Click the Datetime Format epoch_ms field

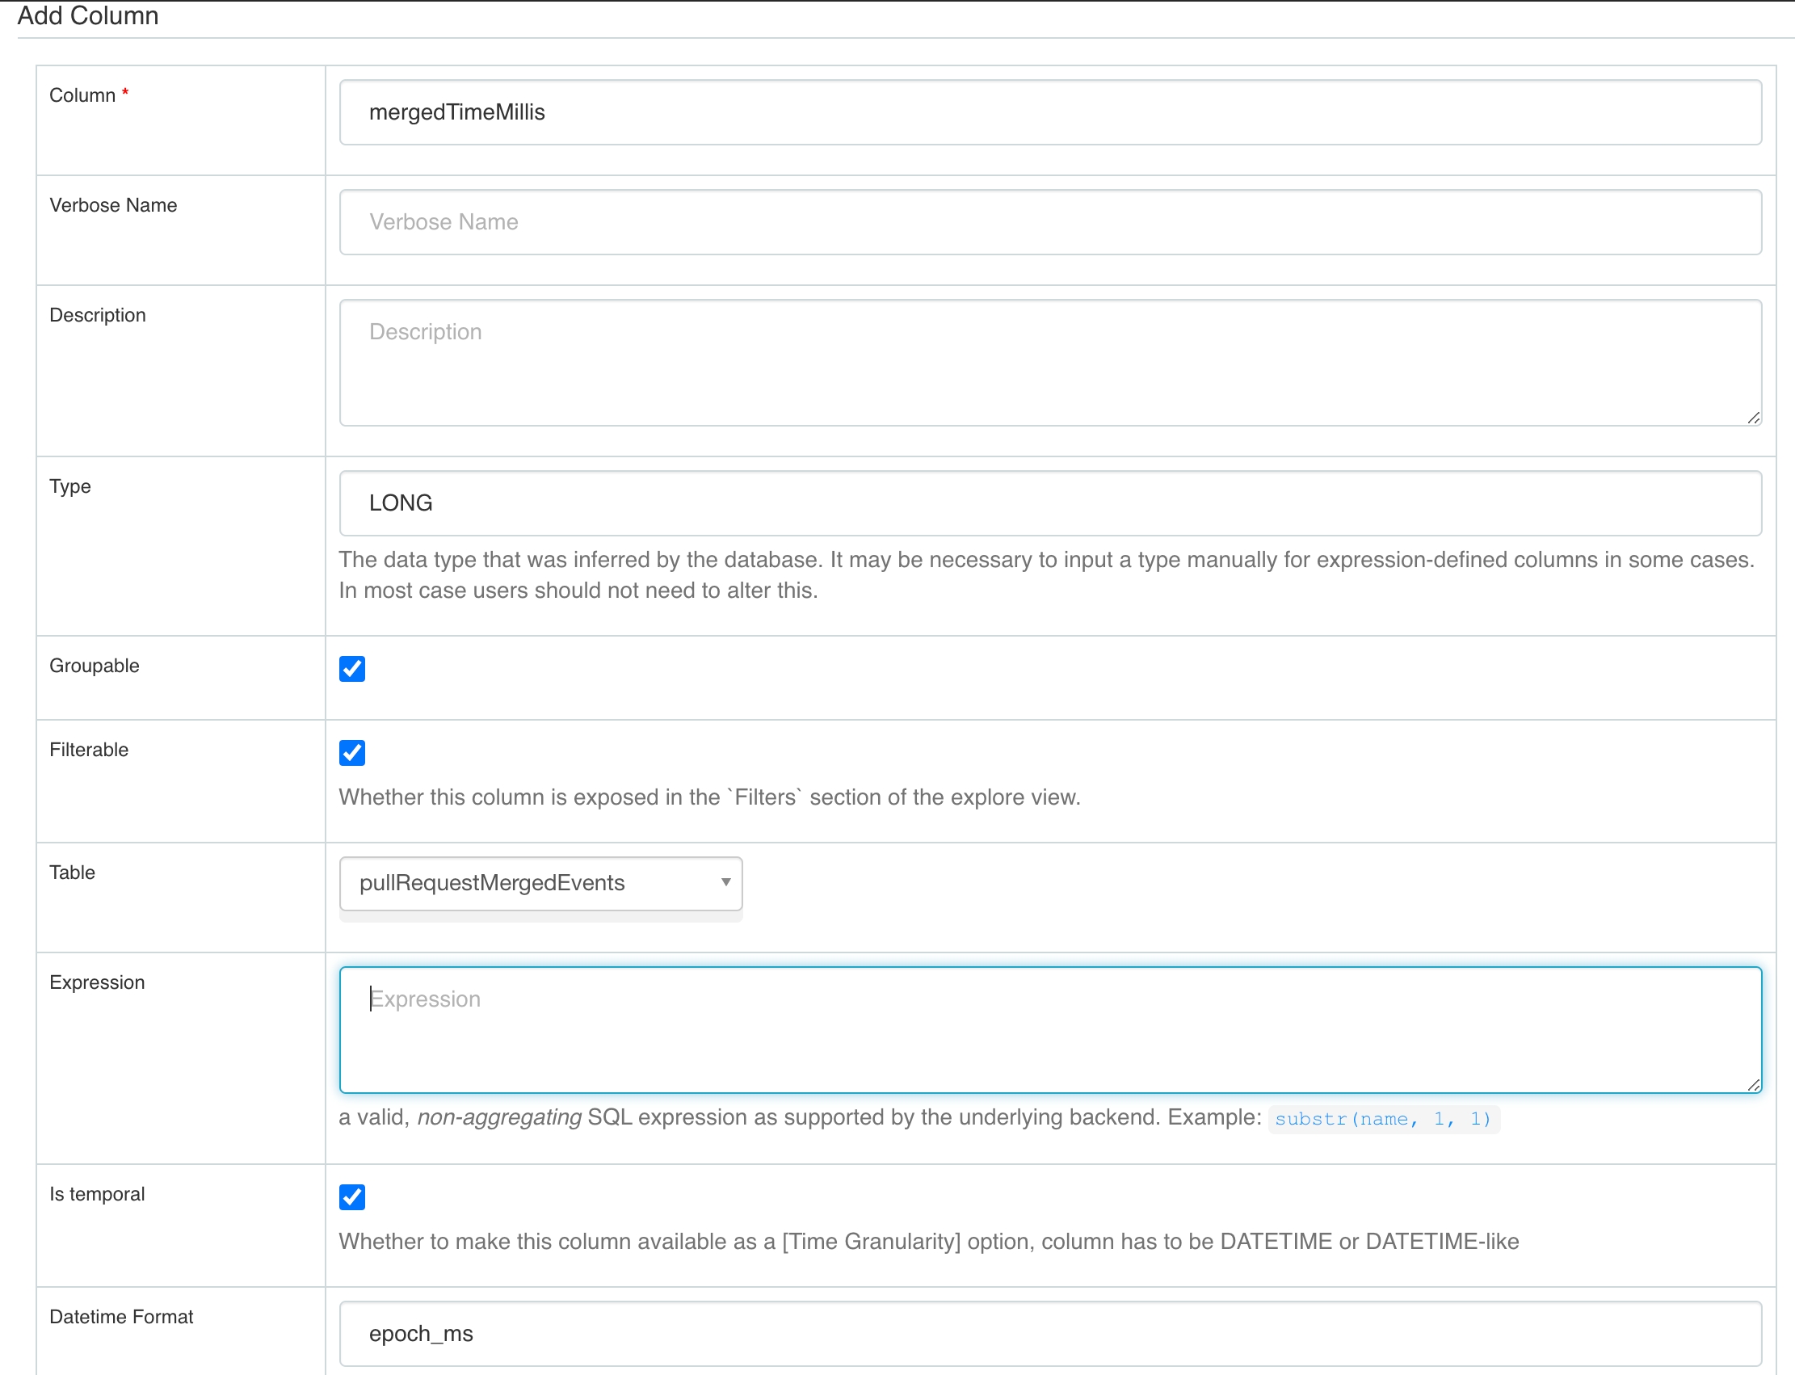tap(1049, 1333)
